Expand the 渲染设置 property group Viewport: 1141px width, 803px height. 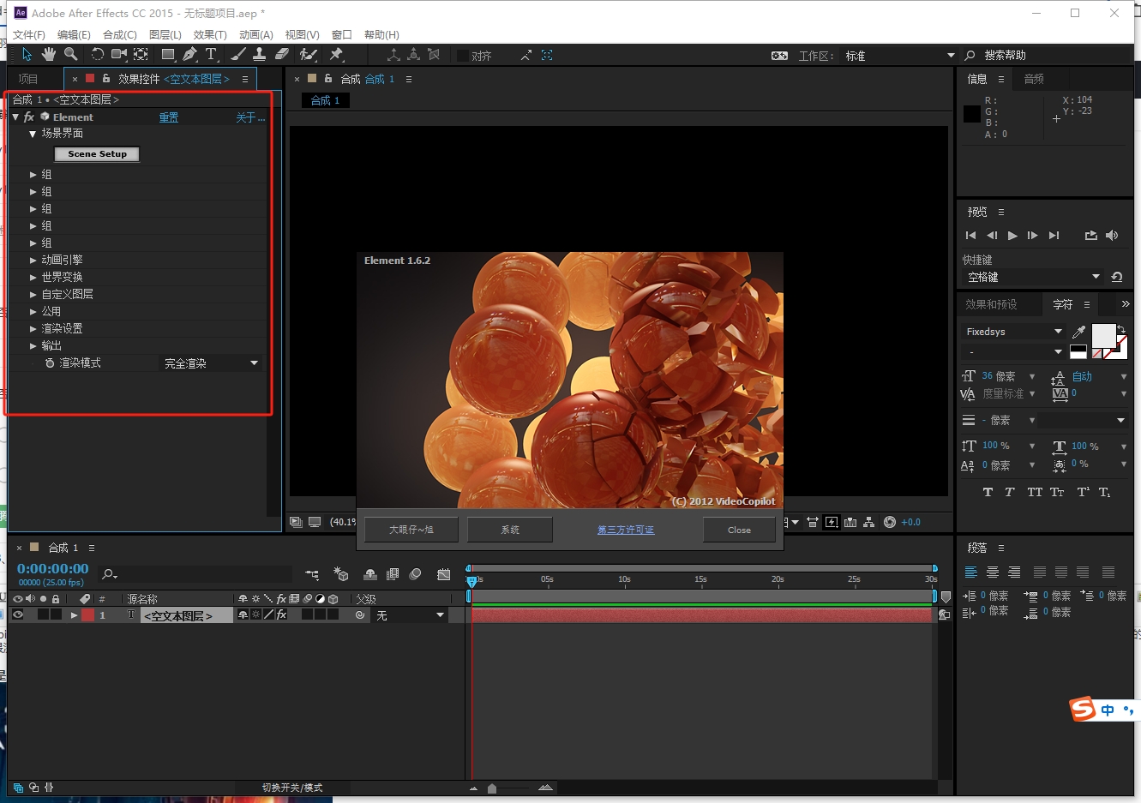tap(33, 328)
